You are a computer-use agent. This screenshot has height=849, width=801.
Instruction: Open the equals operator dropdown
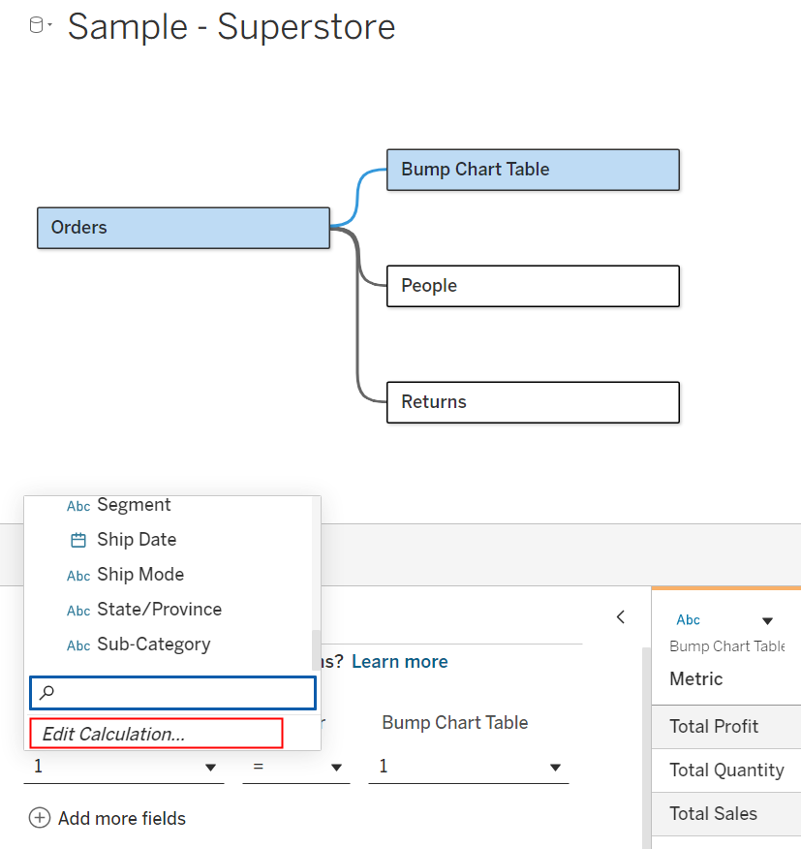pyautogui.click(x=296, y=767)
